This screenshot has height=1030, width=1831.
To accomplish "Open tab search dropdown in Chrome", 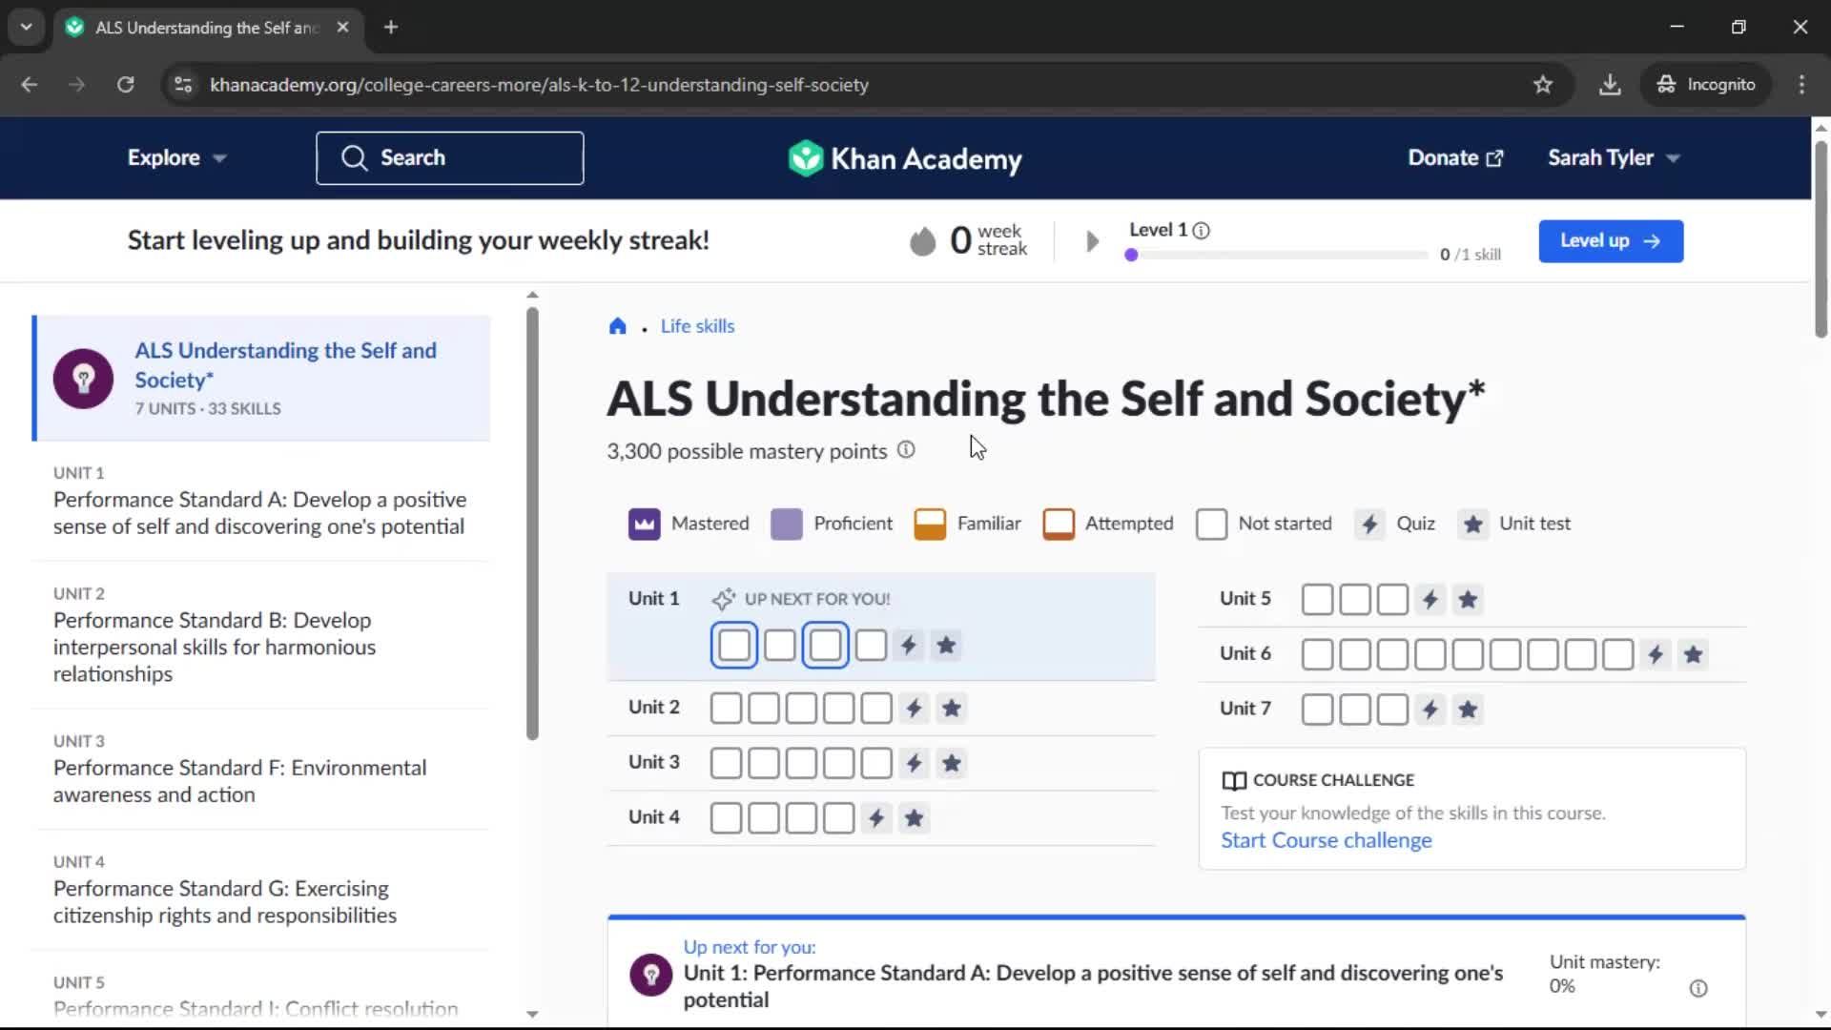I will (26, 27).
